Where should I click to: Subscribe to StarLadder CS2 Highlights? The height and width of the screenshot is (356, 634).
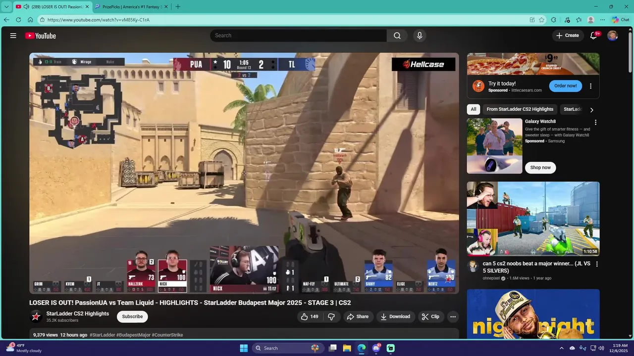click(132, 316)
